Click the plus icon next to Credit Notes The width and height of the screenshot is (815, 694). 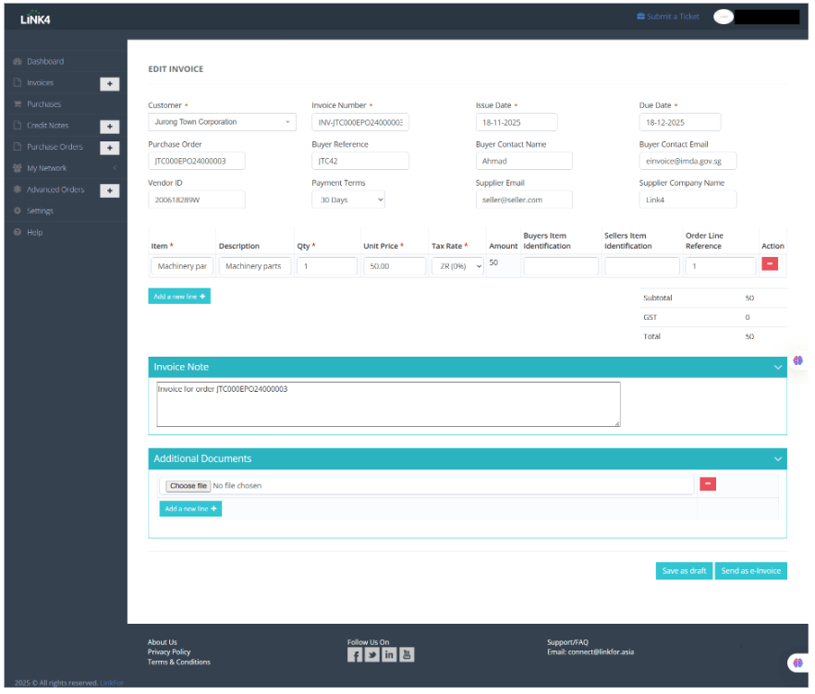(109, 126)
